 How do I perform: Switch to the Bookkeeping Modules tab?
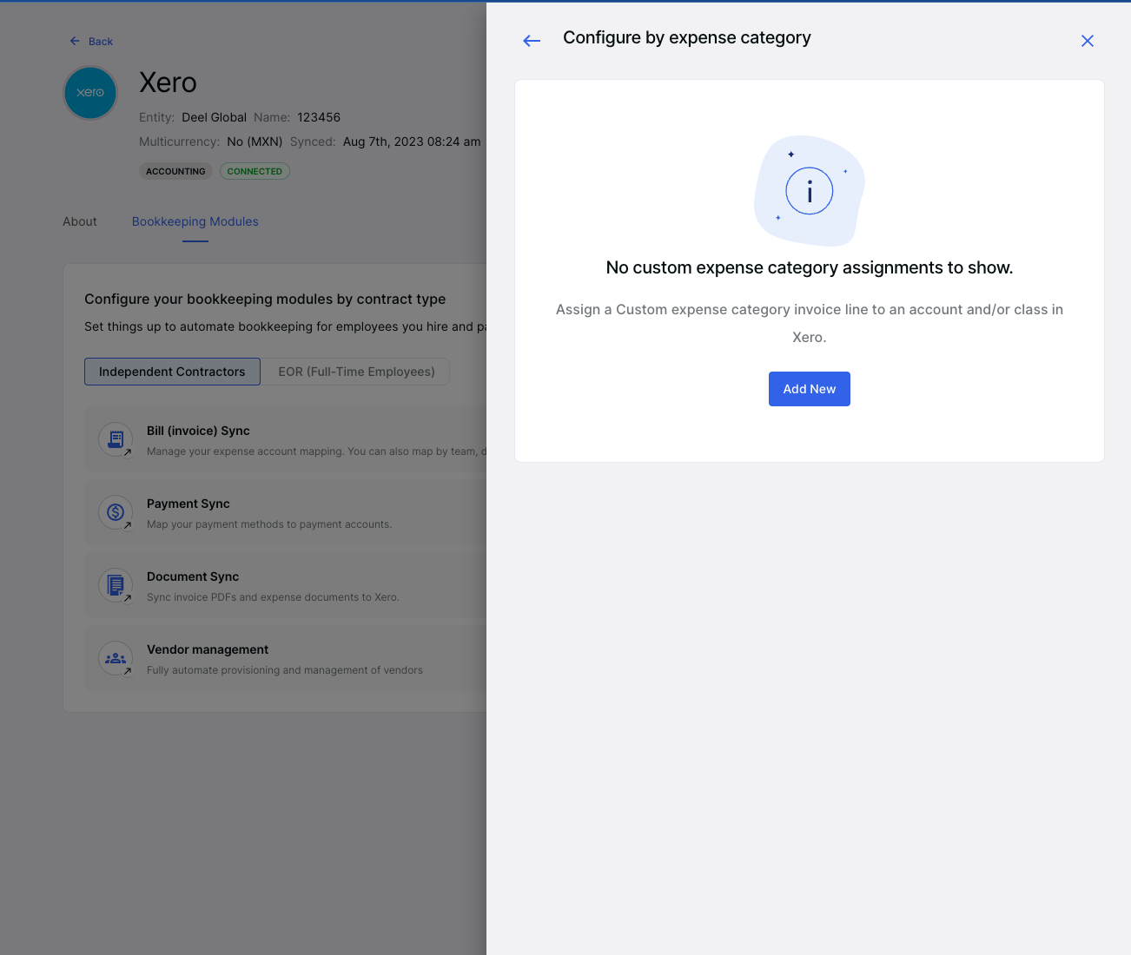pyautogui.click(x=195, y=221)
